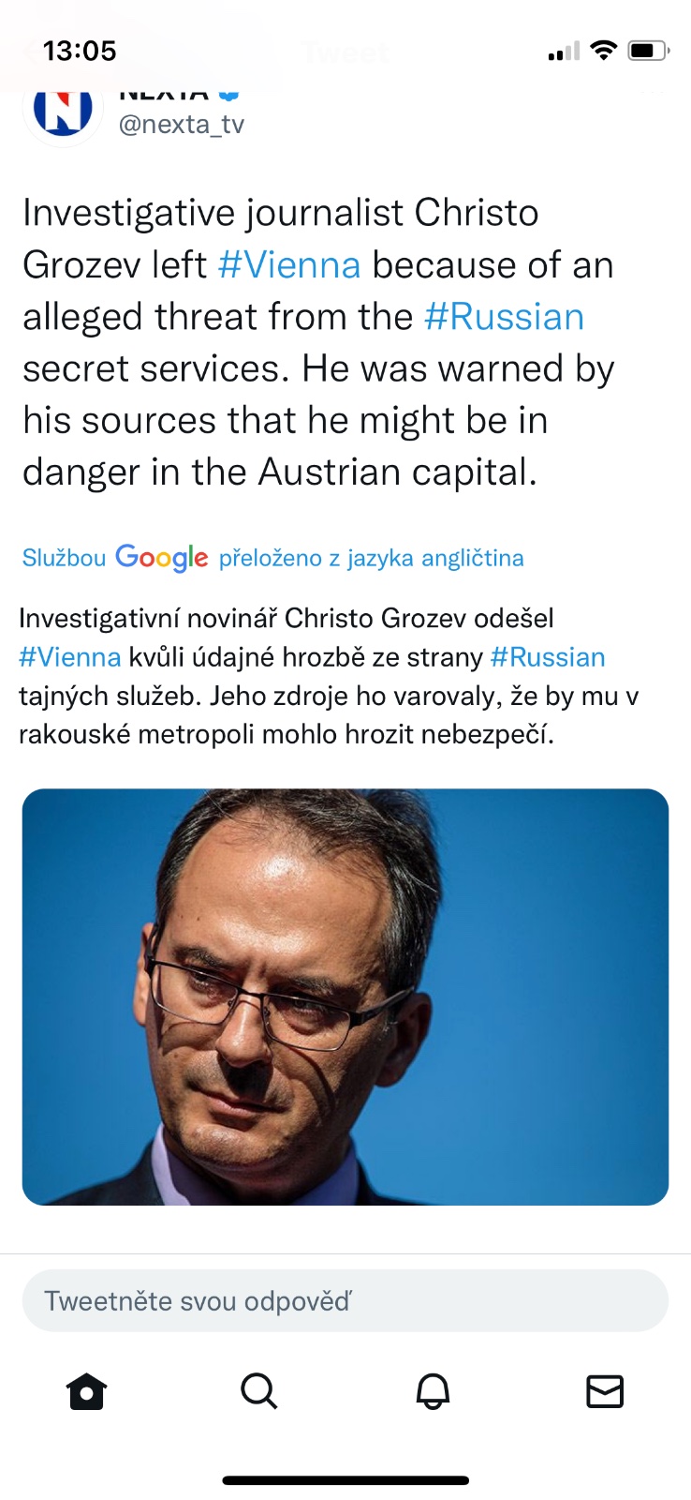Open #Russian hashtag in the English tweet
This screenshot has height=1500, width=691.
pos(504,317)
